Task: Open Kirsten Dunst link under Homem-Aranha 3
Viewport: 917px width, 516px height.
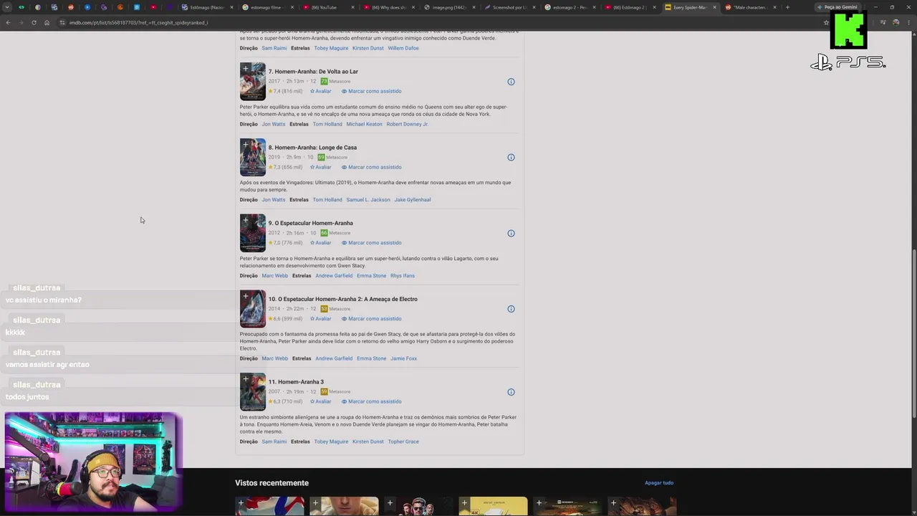Action: point(368,442)
